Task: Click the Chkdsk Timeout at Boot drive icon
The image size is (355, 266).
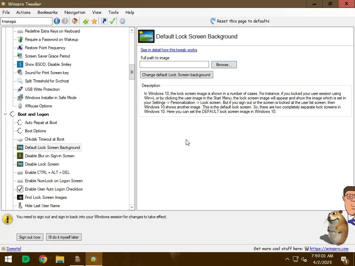Action: [x=20, y=139]
